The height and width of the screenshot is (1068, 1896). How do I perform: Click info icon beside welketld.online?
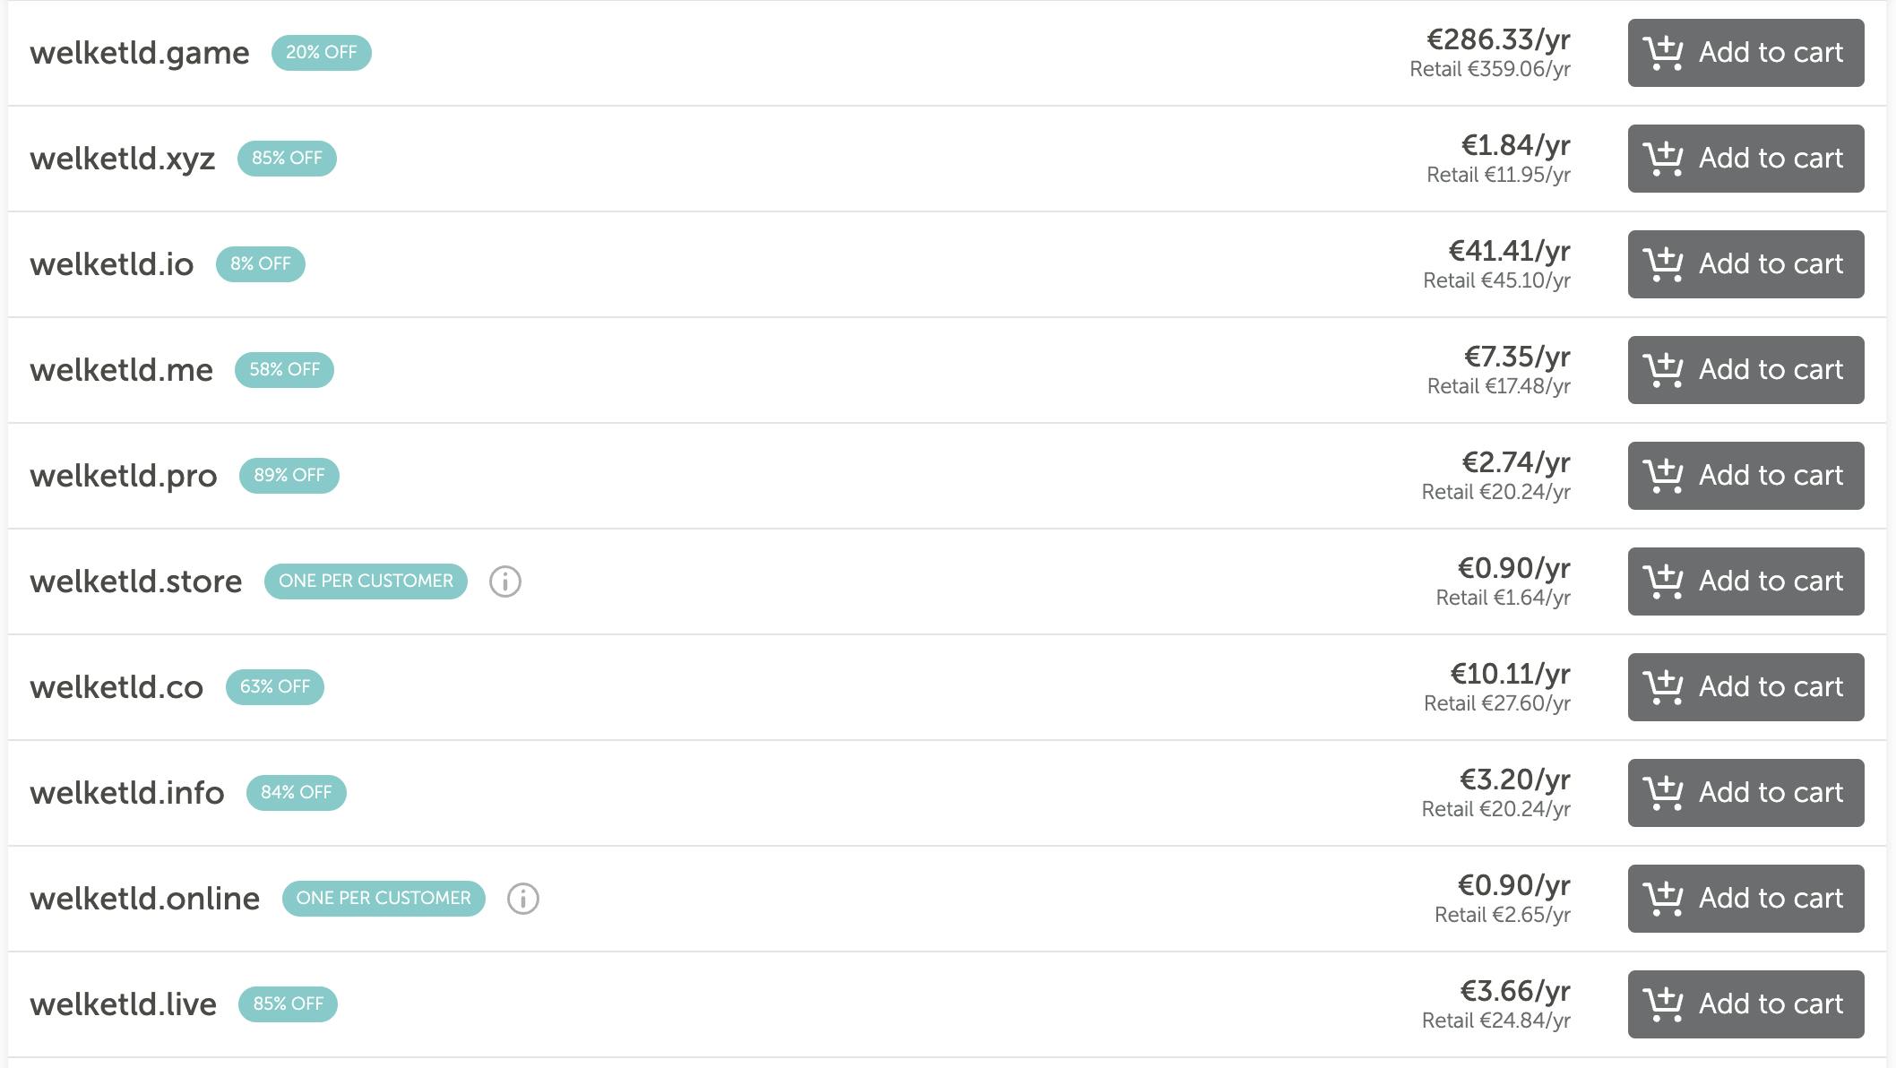tap(523, 899)
